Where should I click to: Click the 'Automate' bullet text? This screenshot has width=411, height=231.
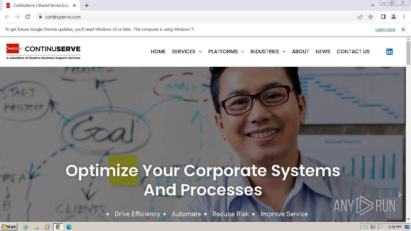(x=186, y=214)
